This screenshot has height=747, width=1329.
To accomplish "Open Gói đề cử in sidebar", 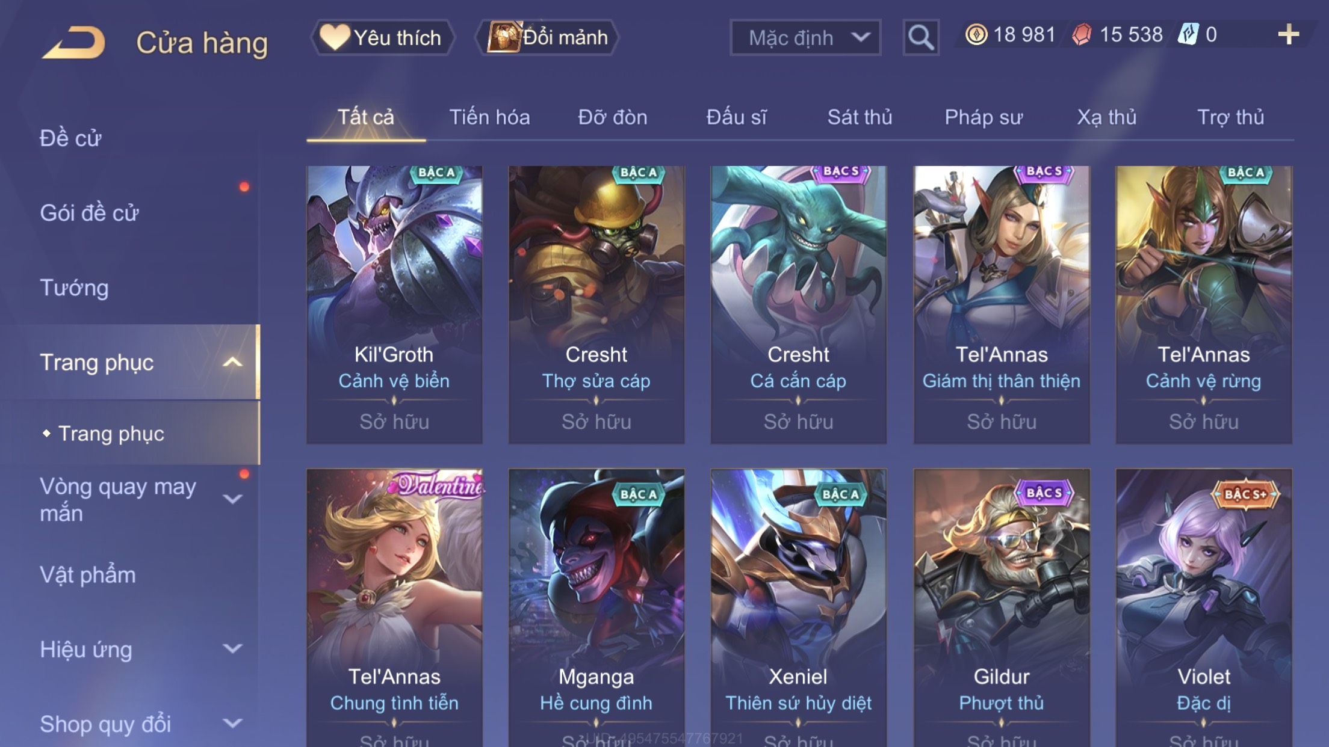I will coord(89,213).
